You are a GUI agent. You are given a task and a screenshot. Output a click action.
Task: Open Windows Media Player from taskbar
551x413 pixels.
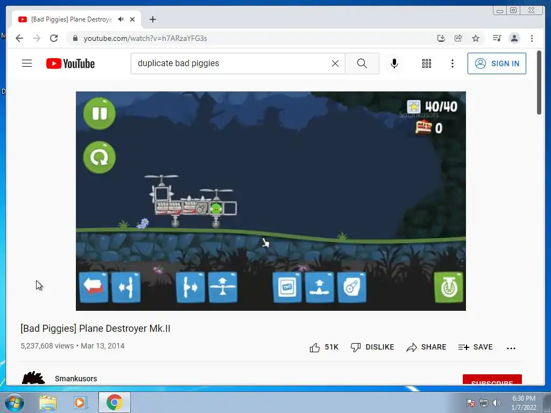click(80, 403)
